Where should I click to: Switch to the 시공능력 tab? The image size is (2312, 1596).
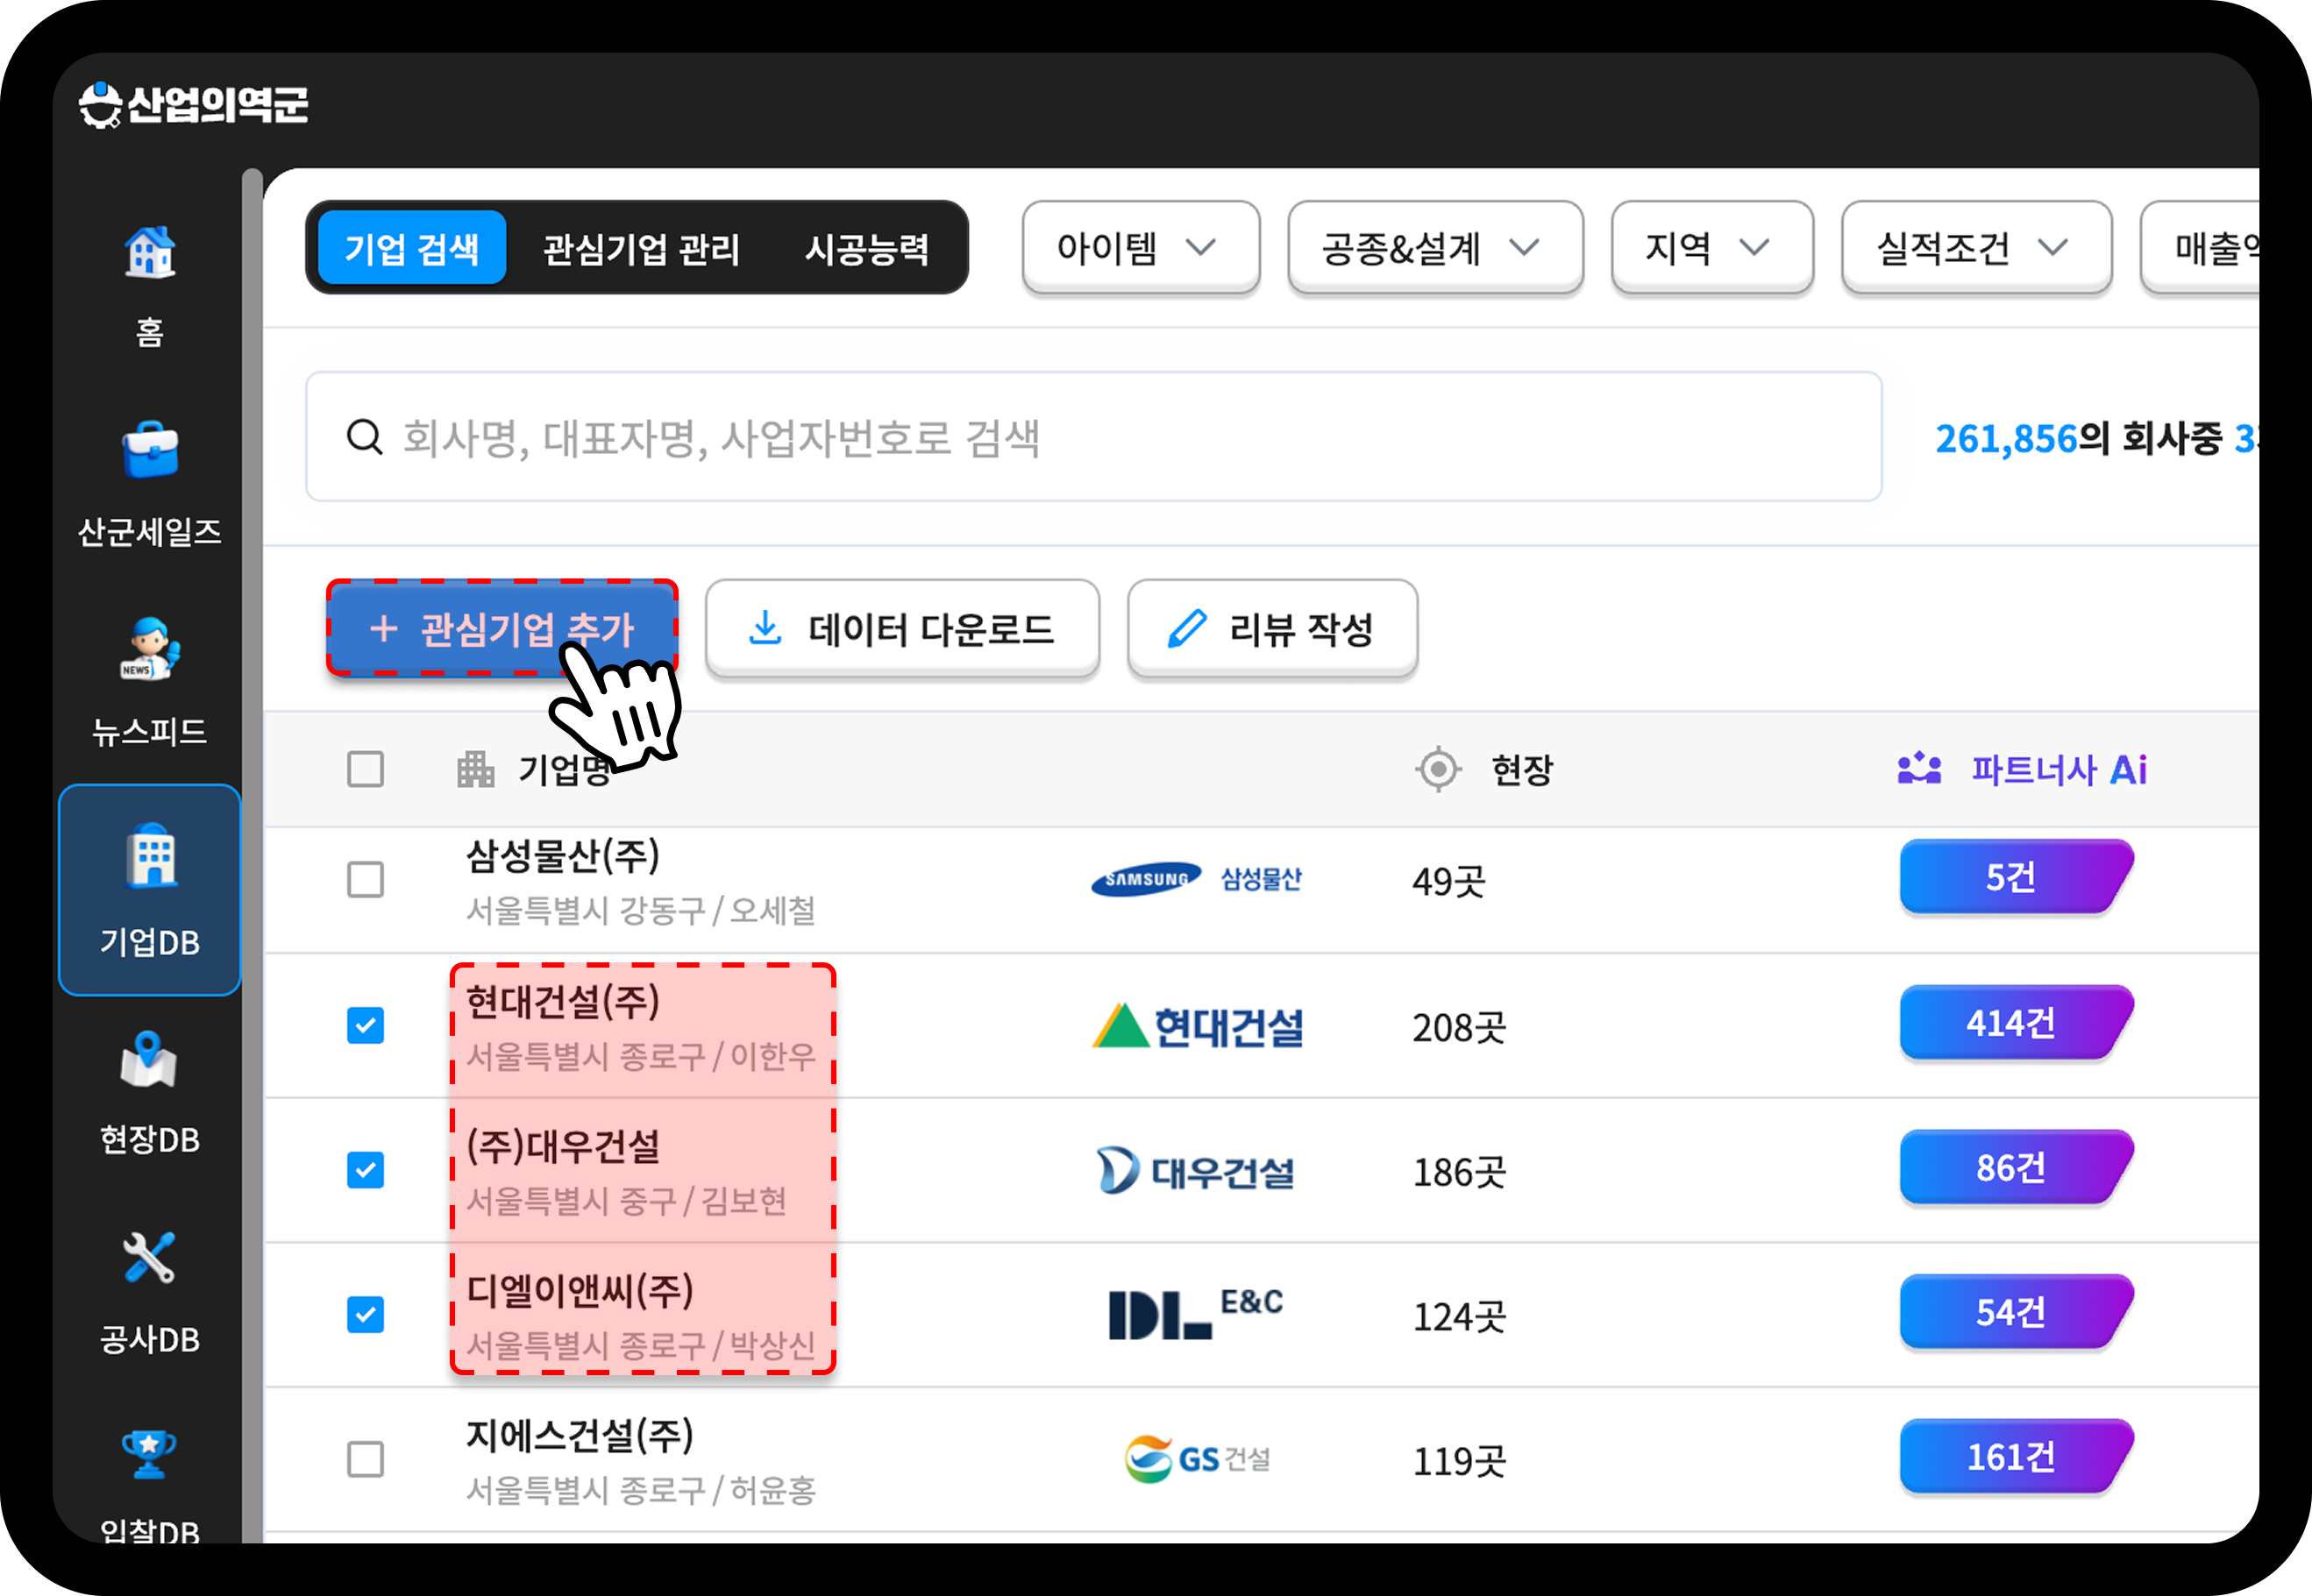[x=866, y=248]
